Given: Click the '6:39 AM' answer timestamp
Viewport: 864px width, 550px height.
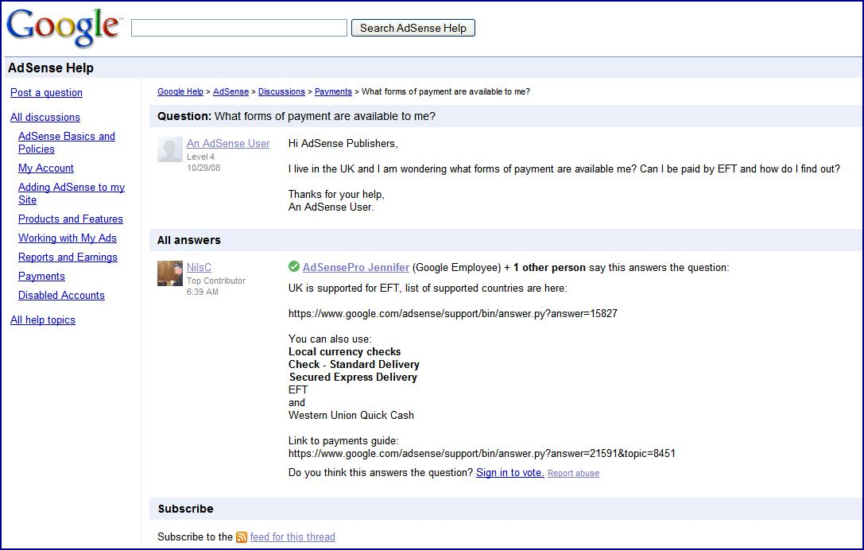Looking at the screenshot, I should (202, 292).
